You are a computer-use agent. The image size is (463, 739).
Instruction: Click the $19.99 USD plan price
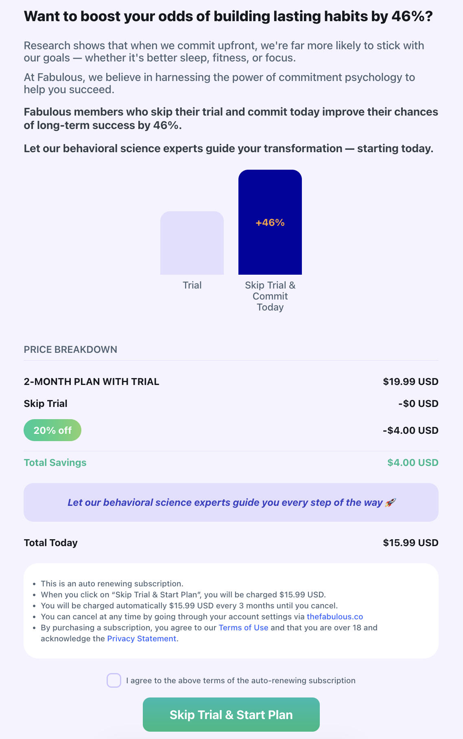pos(411,382)
